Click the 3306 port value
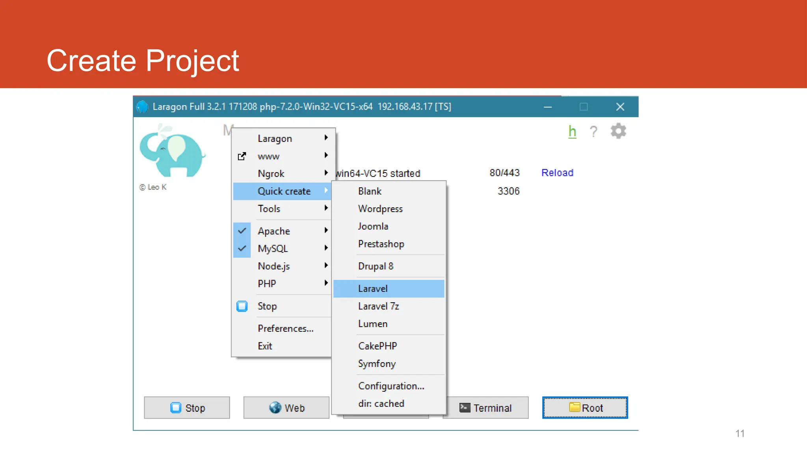The height and width of the screenshot is (454, 807). (x=509, y=191)
